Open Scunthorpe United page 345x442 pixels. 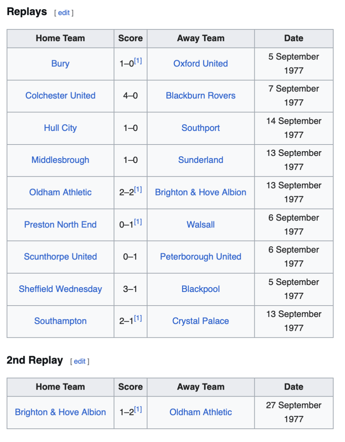pyautogui.click(x=60, y=257)
